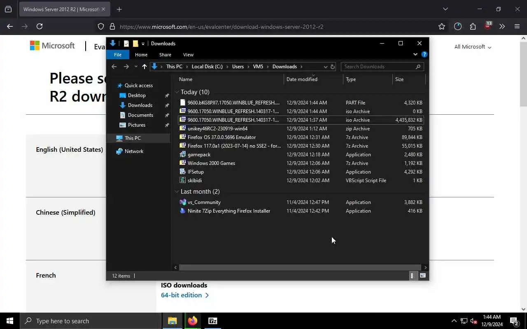Open Firefox View icon at top left
The height and width of the screenshot is (329, 527).
[x=8, y=9]
